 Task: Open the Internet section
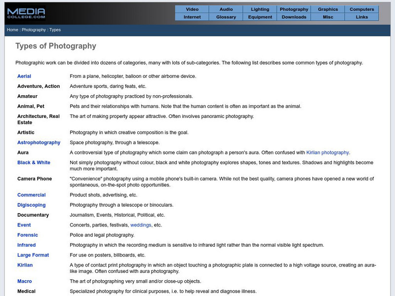coord(192,16)
